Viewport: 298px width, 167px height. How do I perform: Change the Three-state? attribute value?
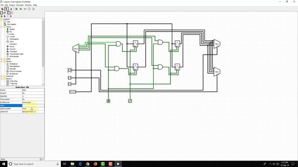pos(33,99)
